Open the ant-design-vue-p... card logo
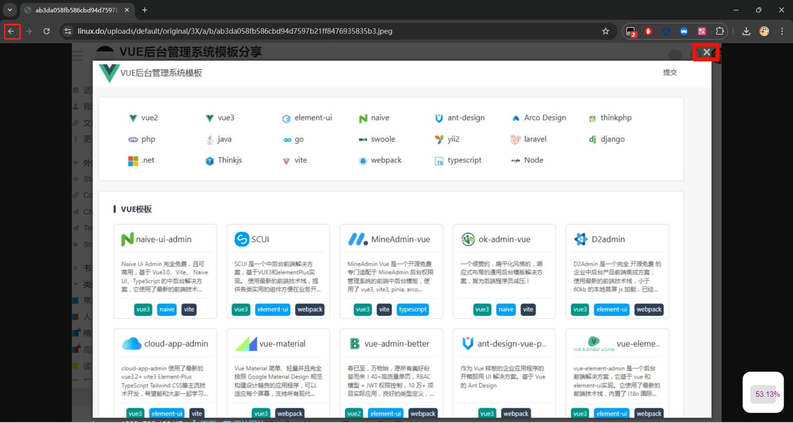This screenshot has width=793, height=423. pos(467,344)
